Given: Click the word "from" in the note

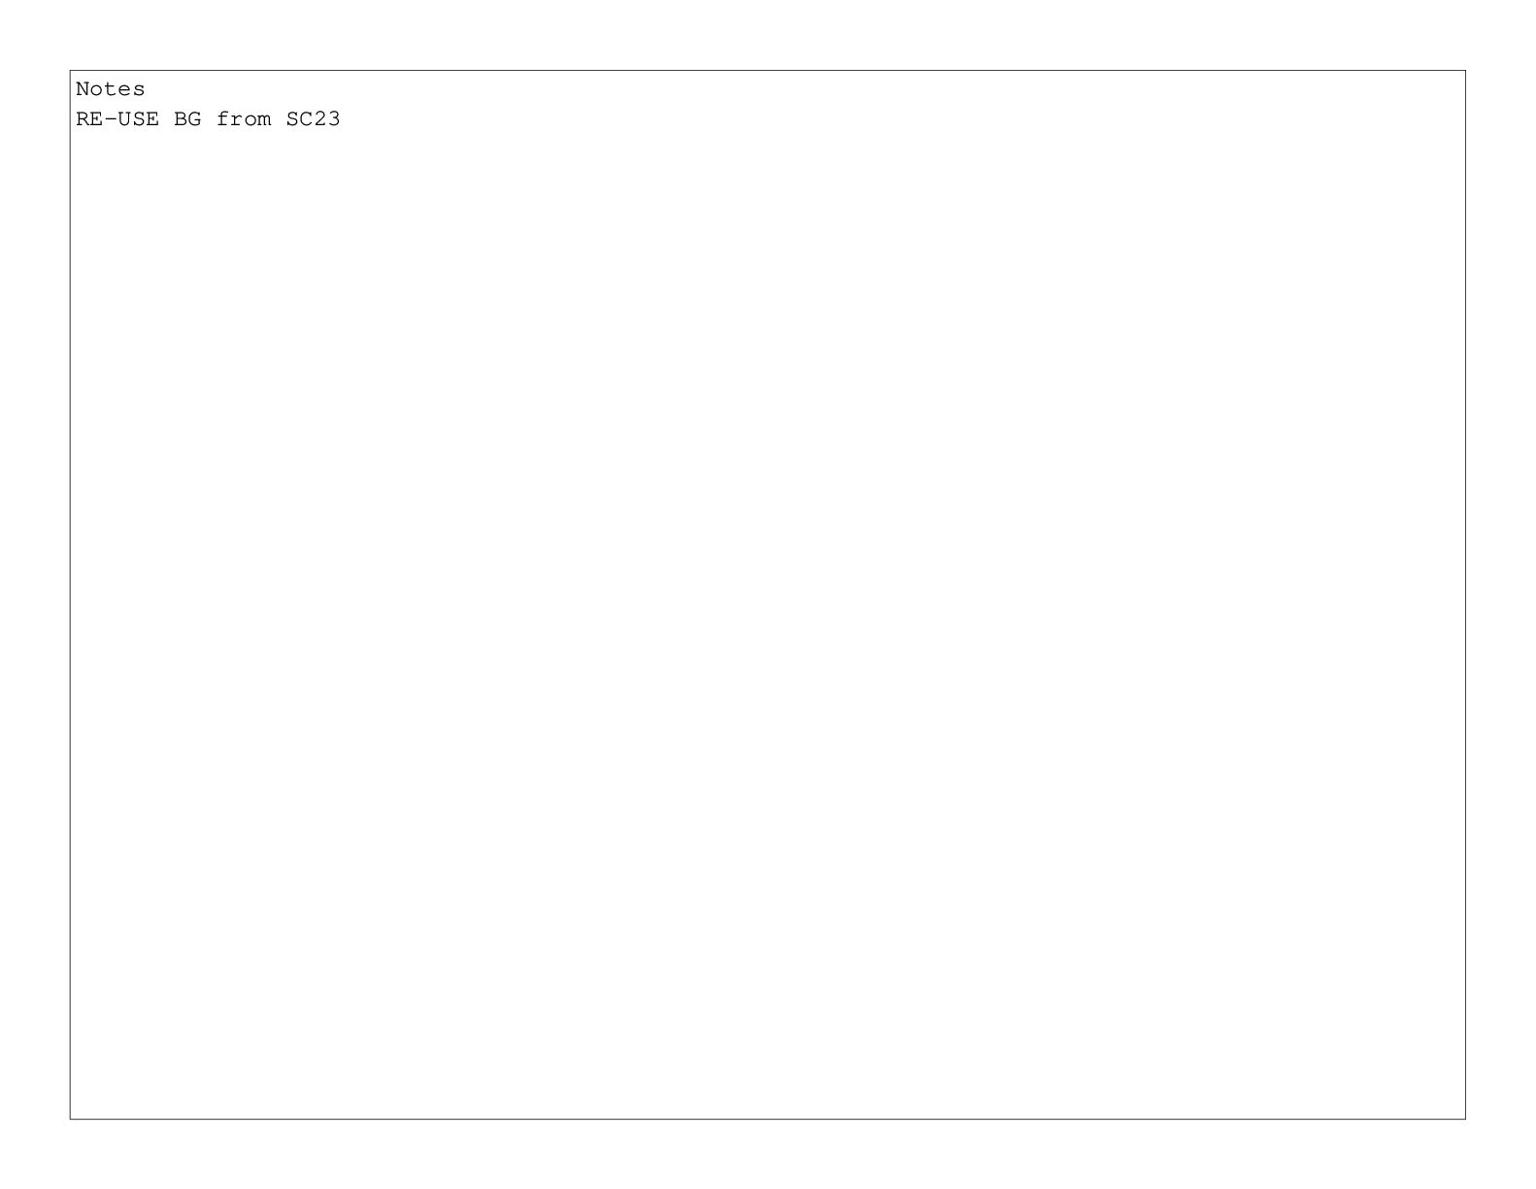Looking at the screenshot, I should click(244, 119).
